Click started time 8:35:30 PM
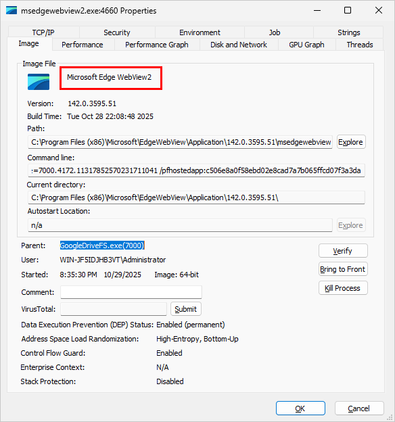 (x=78, y=275)
